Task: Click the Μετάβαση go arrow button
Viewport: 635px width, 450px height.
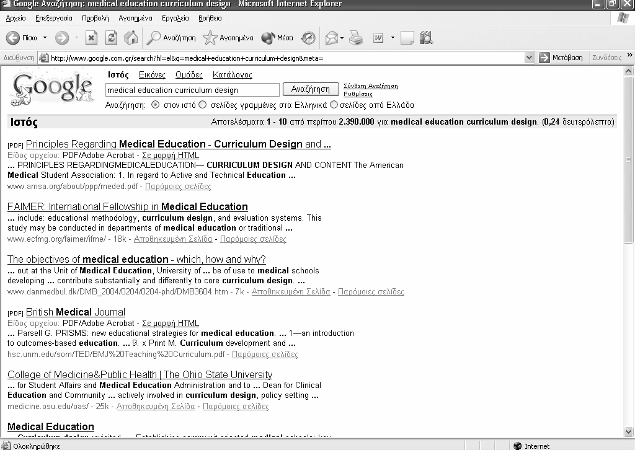Action: tap(561, 58)
